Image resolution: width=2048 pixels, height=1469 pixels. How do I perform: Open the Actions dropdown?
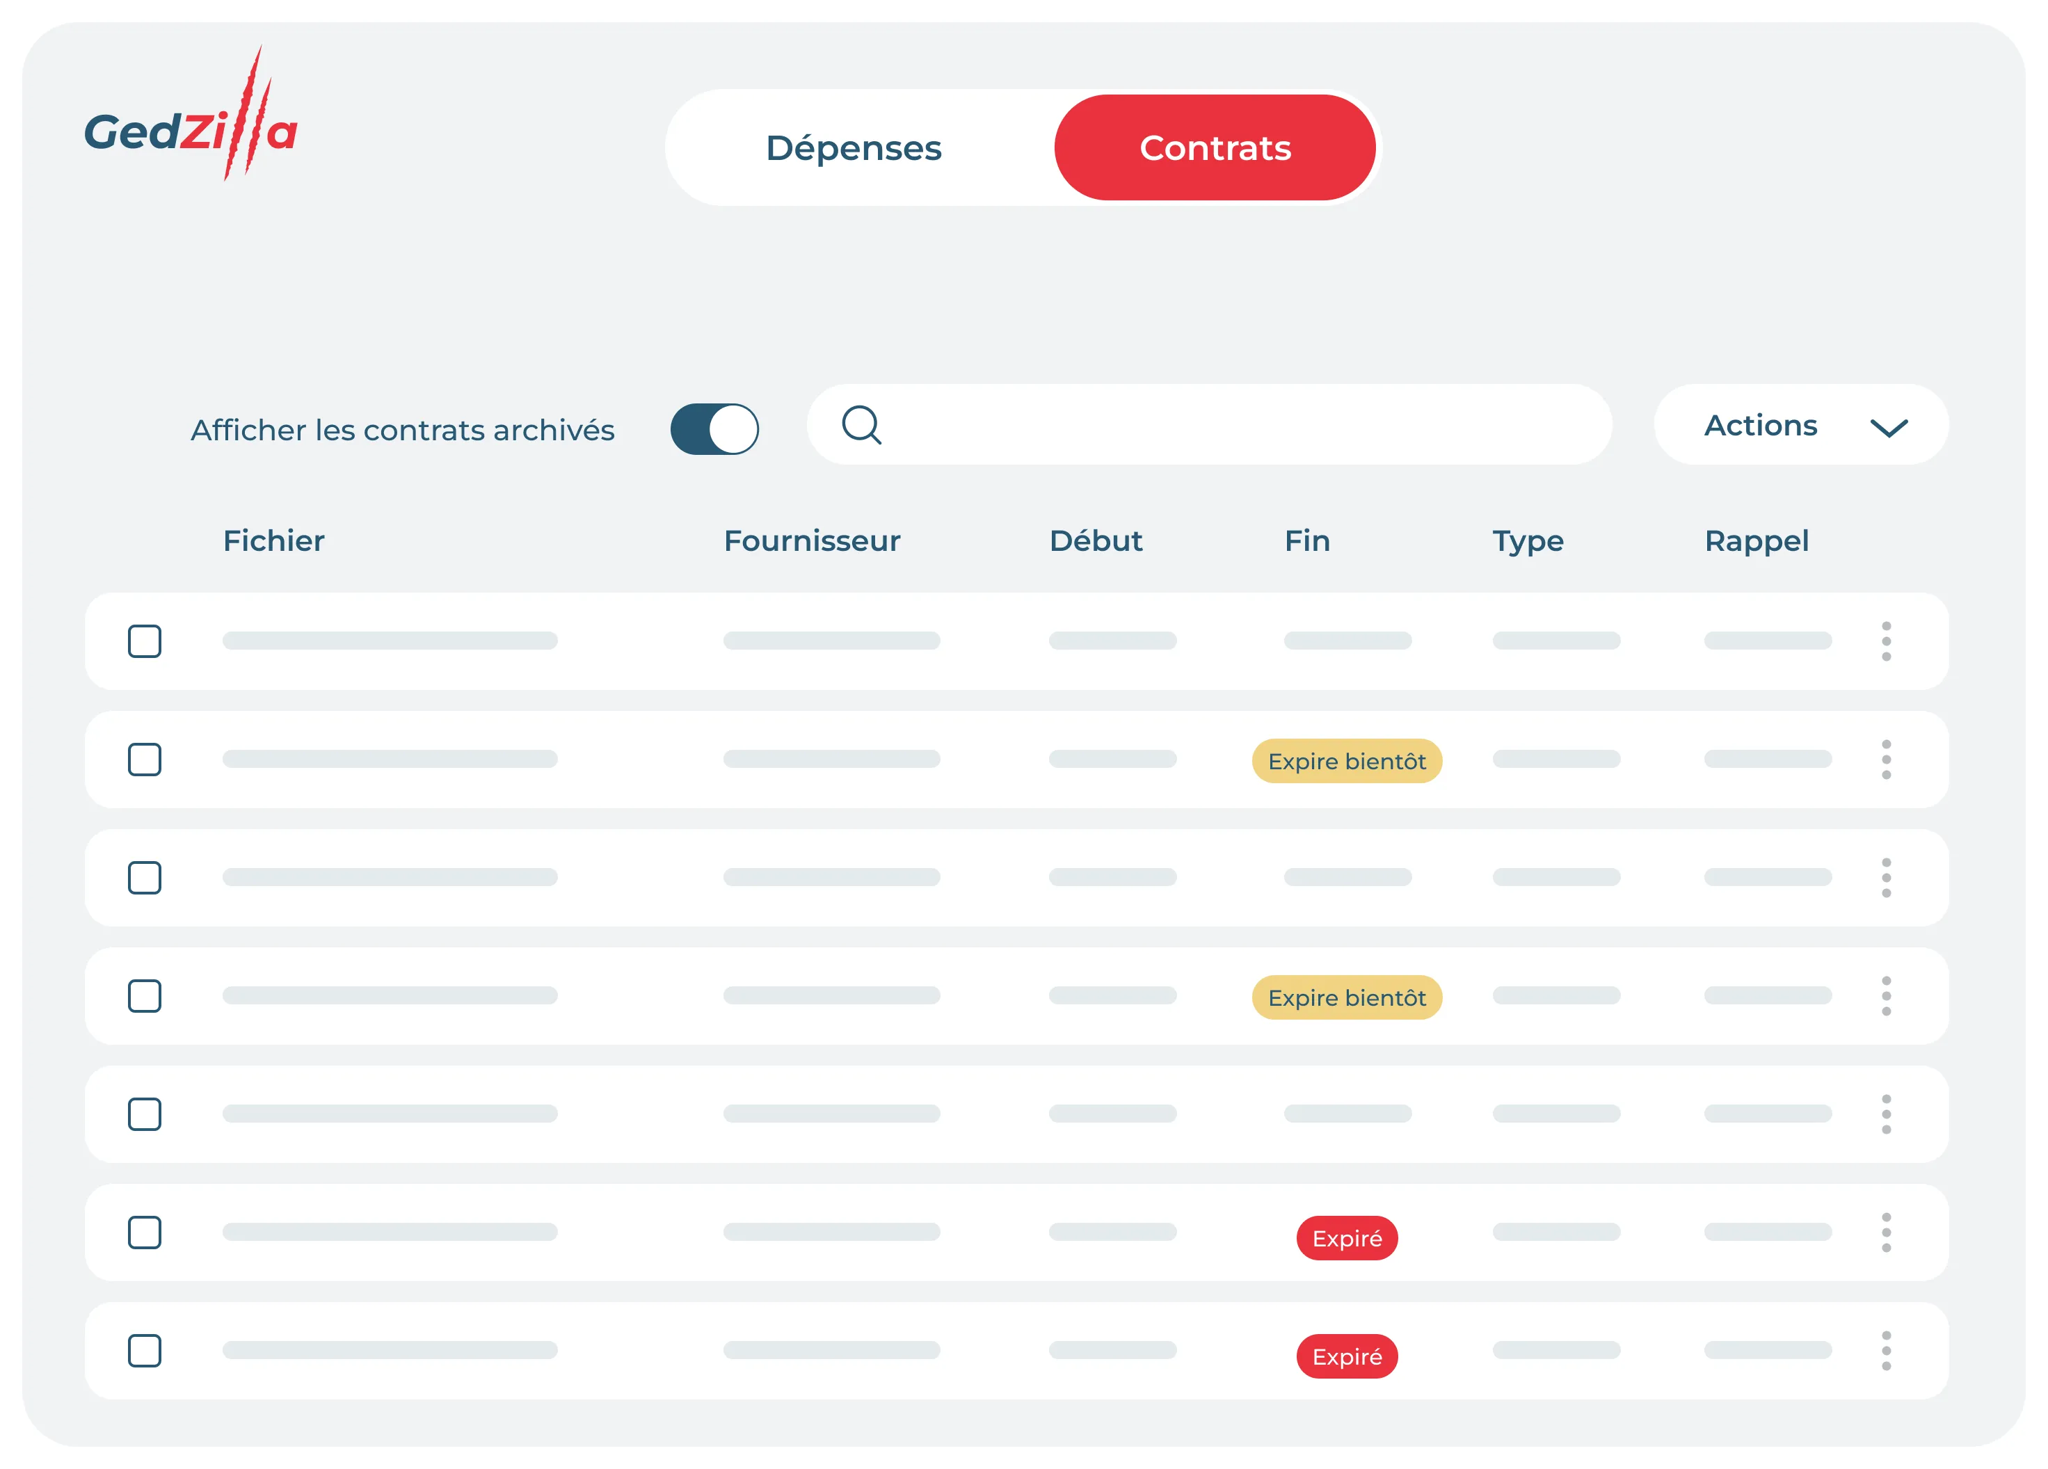pos(1800,424)
